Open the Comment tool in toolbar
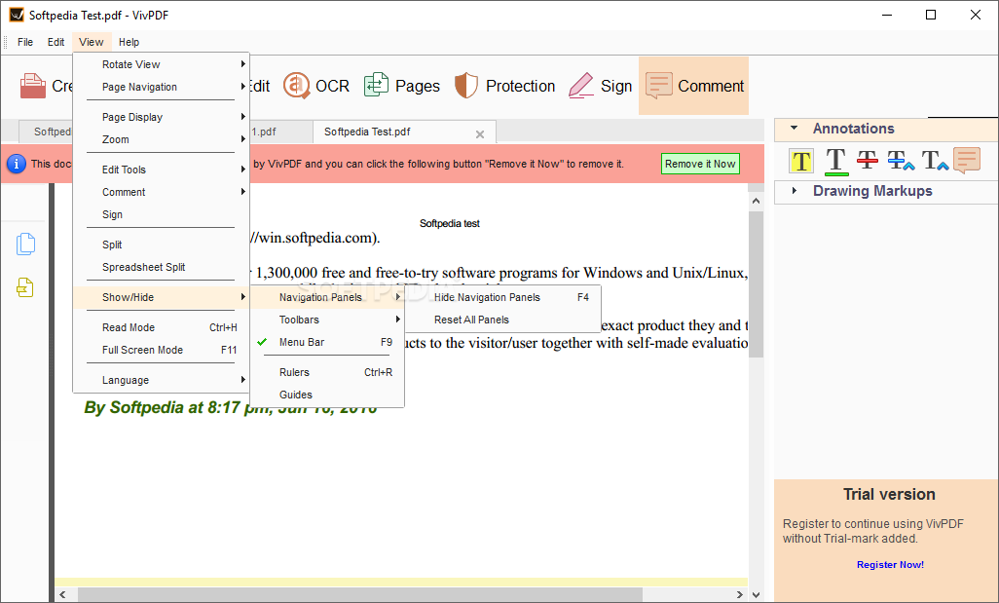 (x=694, y=86)
